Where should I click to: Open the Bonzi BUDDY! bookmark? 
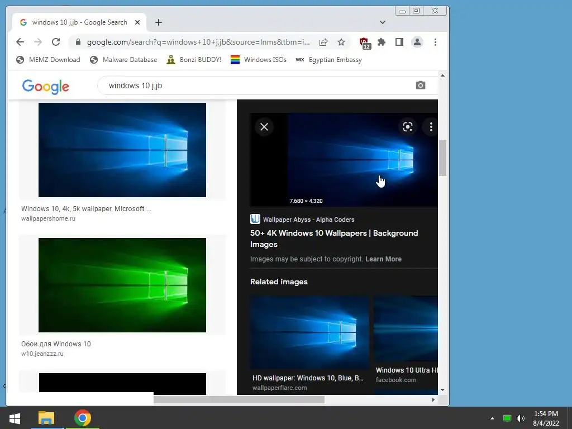(x=194, y=60)
